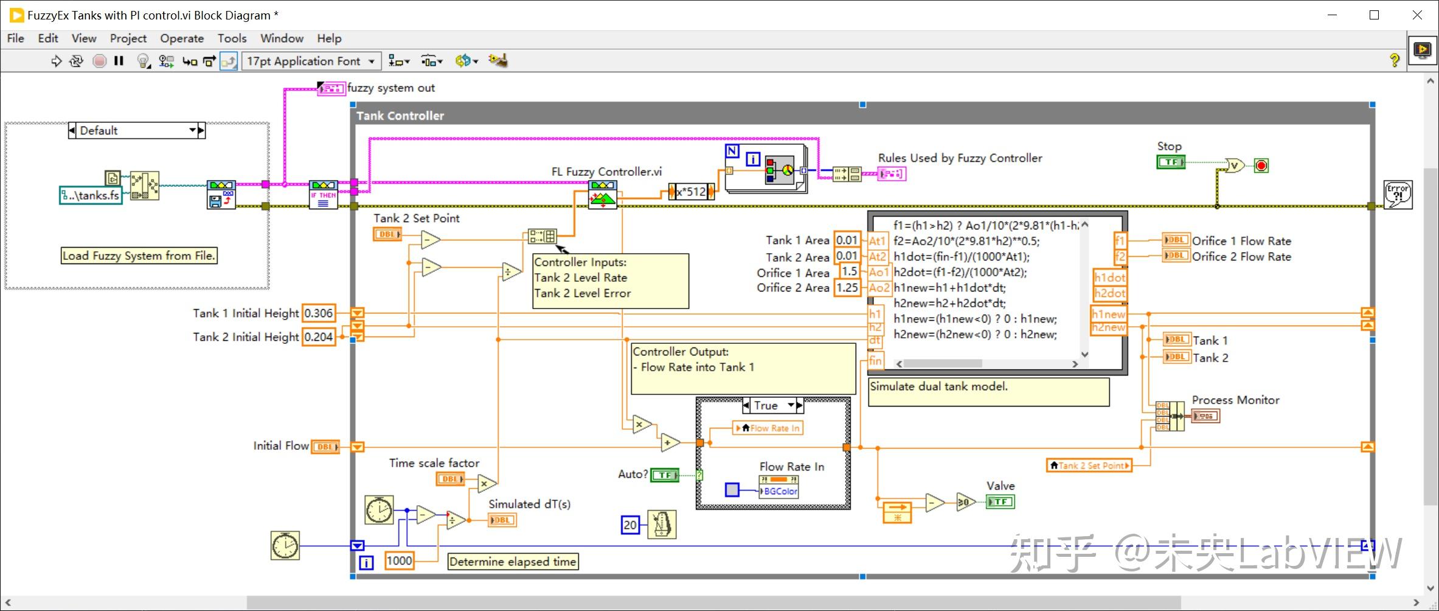This screenshot has height=611, width=1439.
Task: Click the x*512 expression node
Action: [x=692, y=192]
